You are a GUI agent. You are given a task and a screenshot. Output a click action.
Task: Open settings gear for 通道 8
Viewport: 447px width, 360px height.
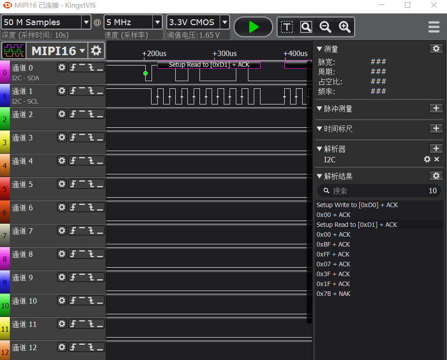62,254
